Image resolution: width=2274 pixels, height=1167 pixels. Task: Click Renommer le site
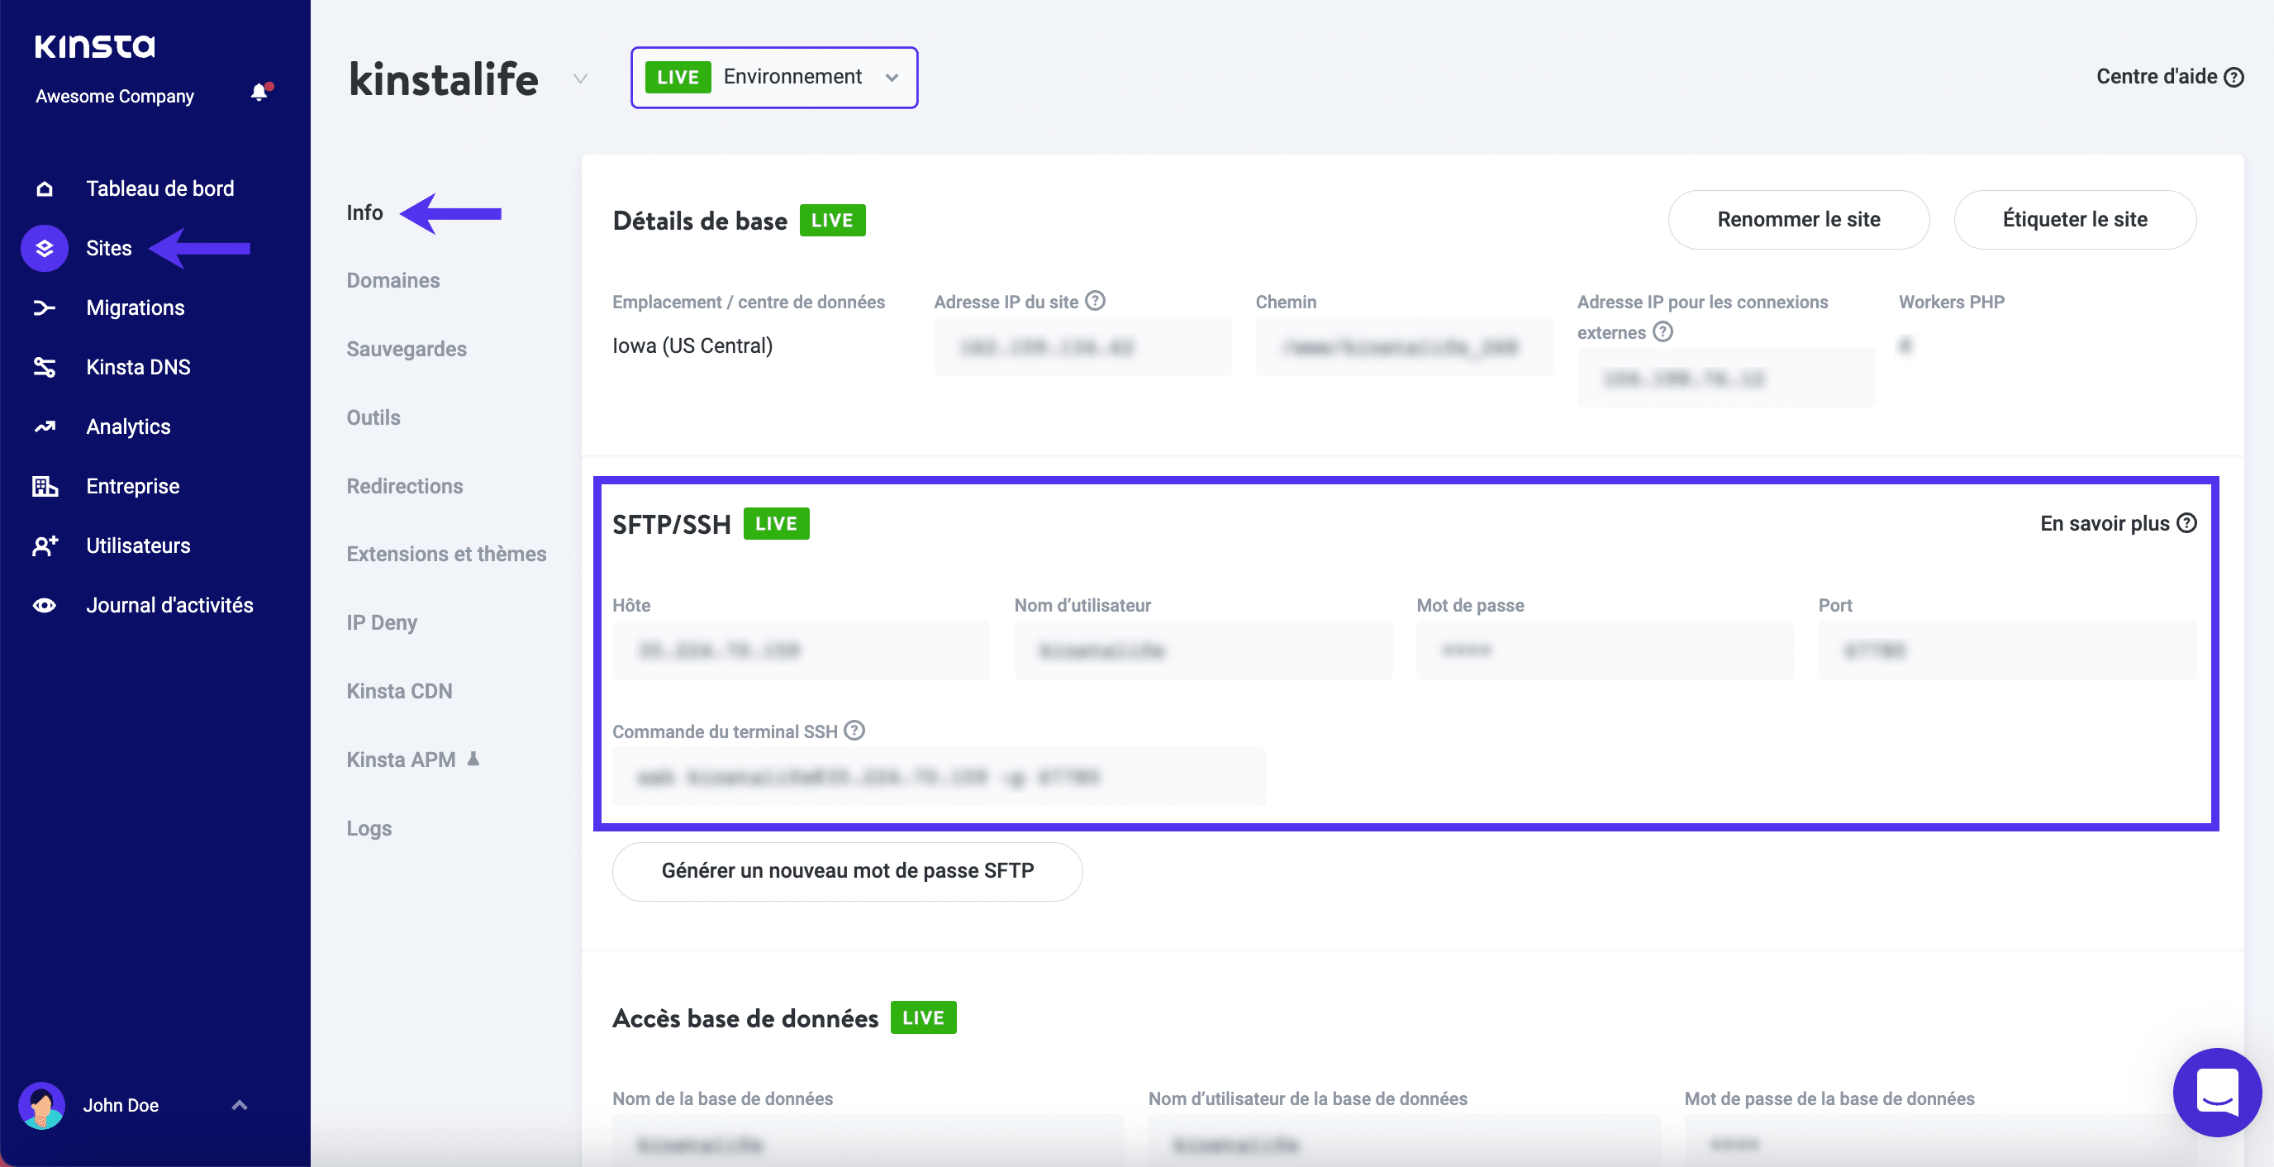(x=1798, y=219)
